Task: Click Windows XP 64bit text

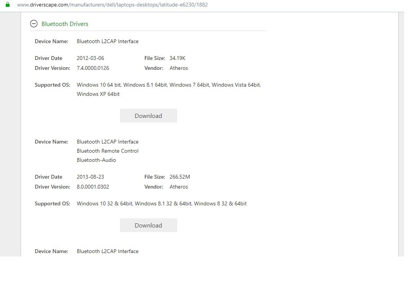Action: 98,94
